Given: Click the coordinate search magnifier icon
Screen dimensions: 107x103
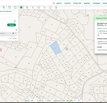Looking at the screenshot, I should click(79, 101).
